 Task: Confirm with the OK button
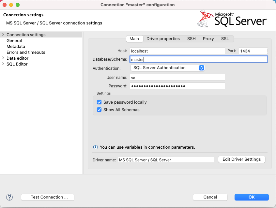point(251,197)
